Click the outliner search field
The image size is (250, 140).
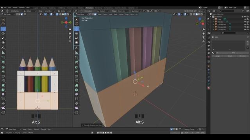click(x=227, y=11)
